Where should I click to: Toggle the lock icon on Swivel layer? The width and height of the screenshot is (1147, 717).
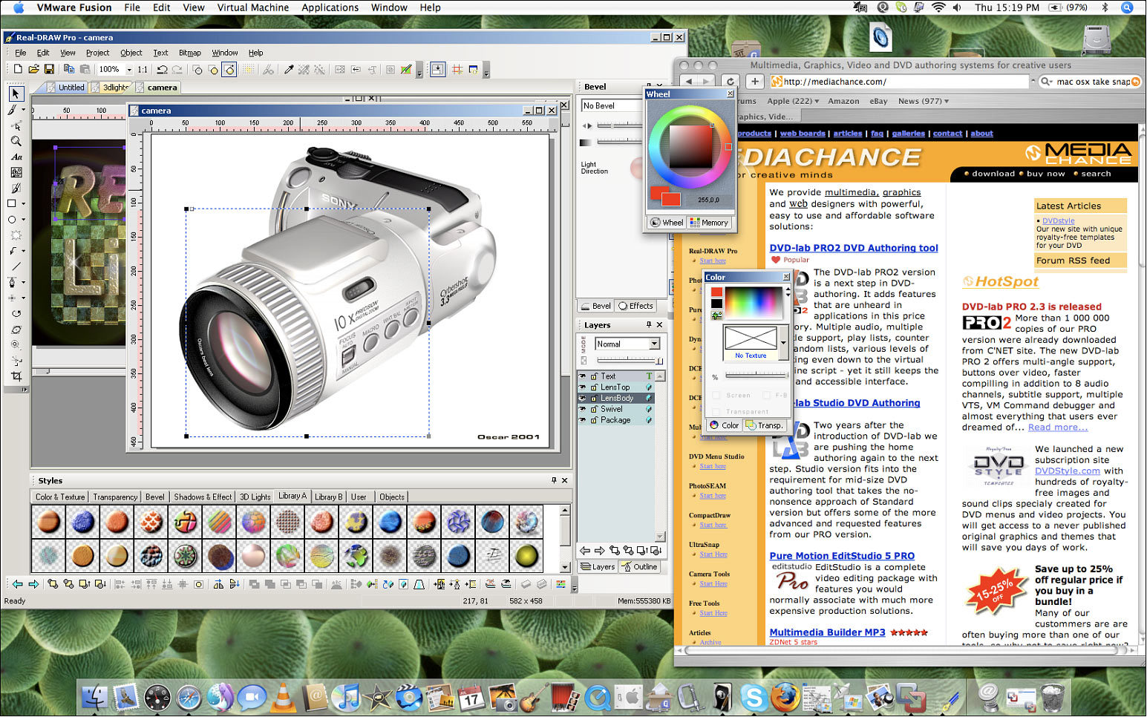(595, 409)
